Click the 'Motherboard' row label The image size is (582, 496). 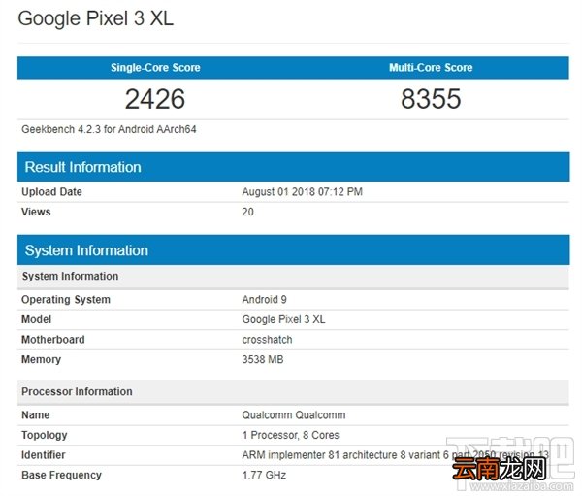click(53, 339)
